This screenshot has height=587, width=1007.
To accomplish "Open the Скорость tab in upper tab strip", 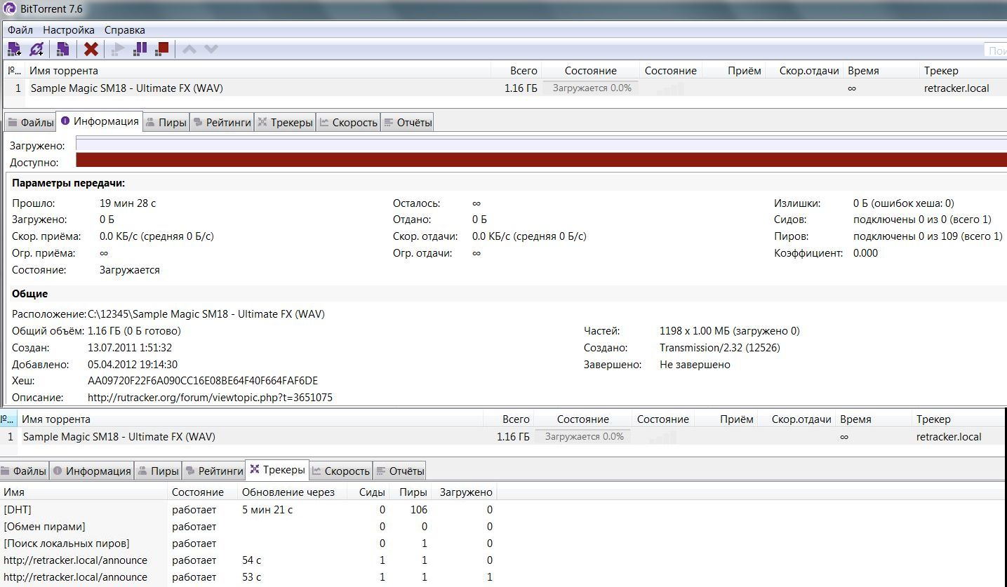I will coord(348,123).
